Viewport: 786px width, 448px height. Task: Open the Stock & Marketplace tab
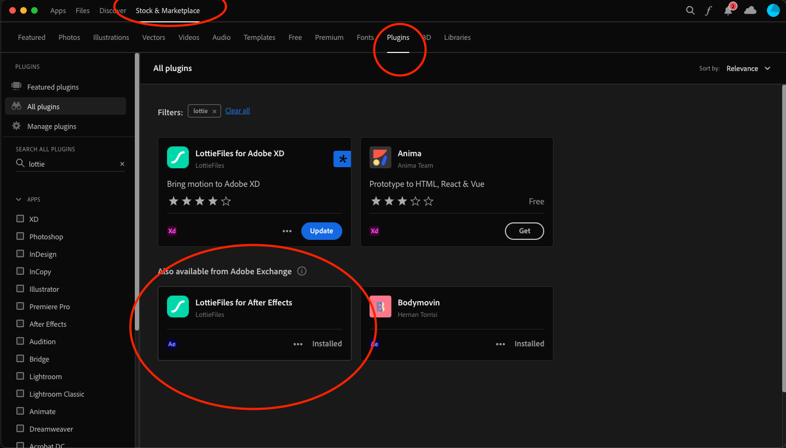click(x=168, y=10)
